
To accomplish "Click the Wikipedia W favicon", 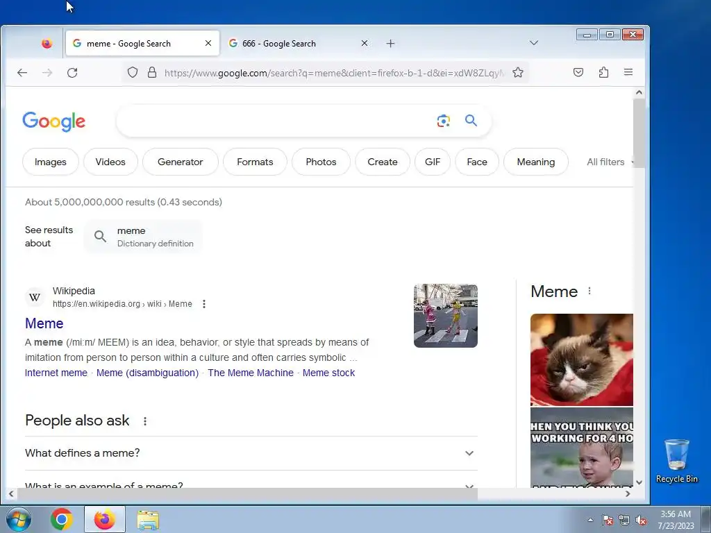I will pyautogui.click(x=35, y=297).
